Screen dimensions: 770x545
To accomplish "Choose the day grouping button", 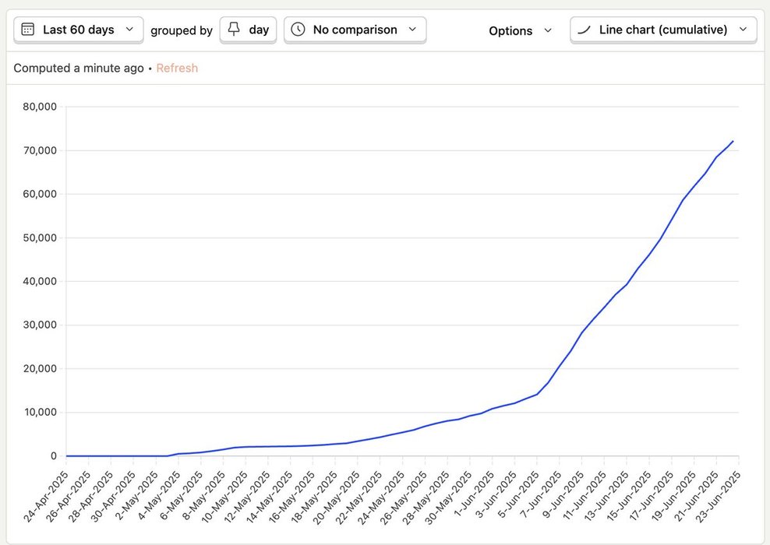I will tap(258, 30).
